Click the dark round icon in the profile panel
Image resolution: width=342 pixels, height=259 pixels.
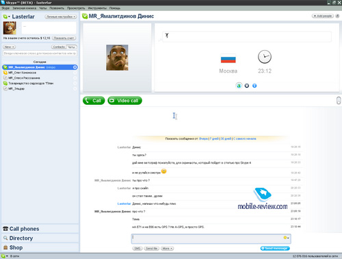tap(247, 86)
